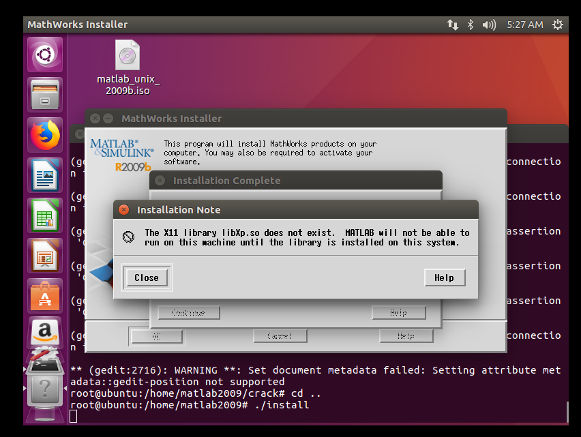Click the greyed OK button in MathWorks Installer
The width and height of the screenshot is (581, 437).
[157, 337]
